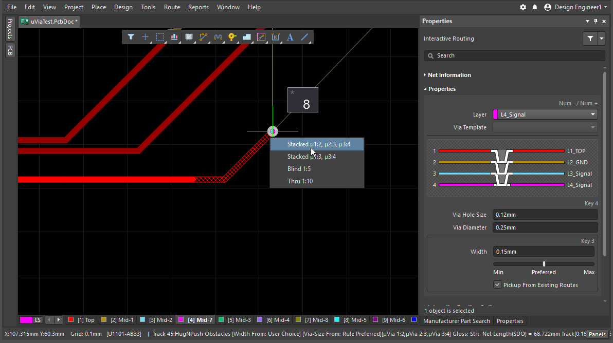Open settings gear in the title bar
Viewport: 613px width, 343px height.
click(x=523, y=7)
